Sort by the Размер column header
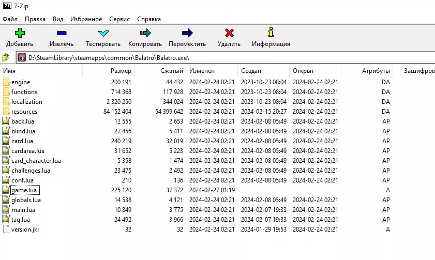This screenshot has height=260, width=435. 109,71
